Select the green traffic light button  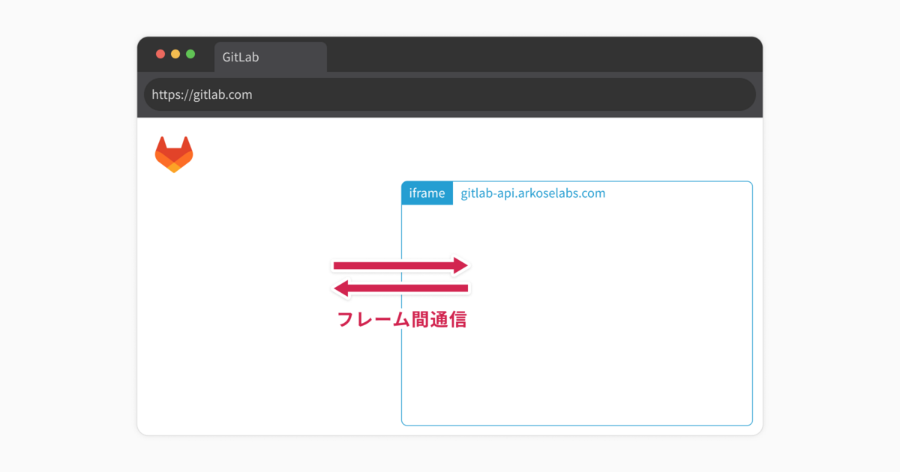tap(190, 54)
